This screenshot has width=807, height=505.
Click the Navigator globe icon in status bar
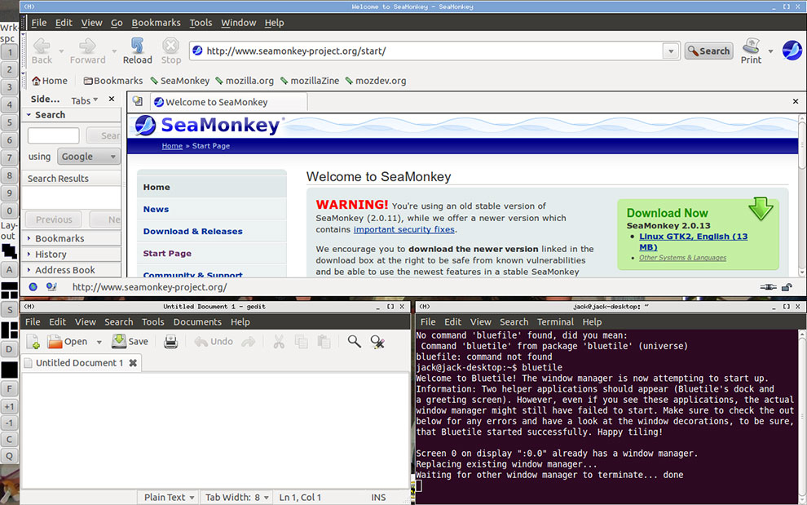point(33,287)
